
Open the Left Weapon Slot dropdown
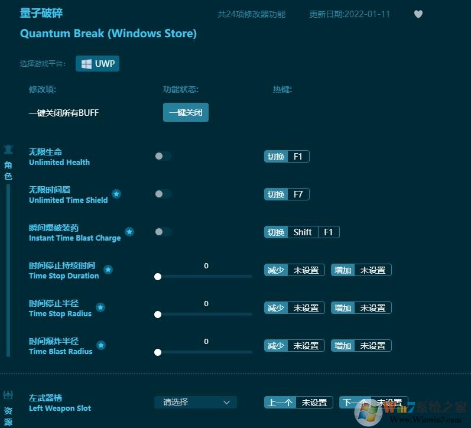pyautogui.click(x=196, y=402)
